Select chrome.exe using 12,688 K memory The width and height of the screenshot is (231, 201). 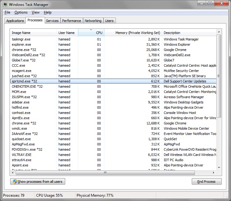click(x=113, y=123)
